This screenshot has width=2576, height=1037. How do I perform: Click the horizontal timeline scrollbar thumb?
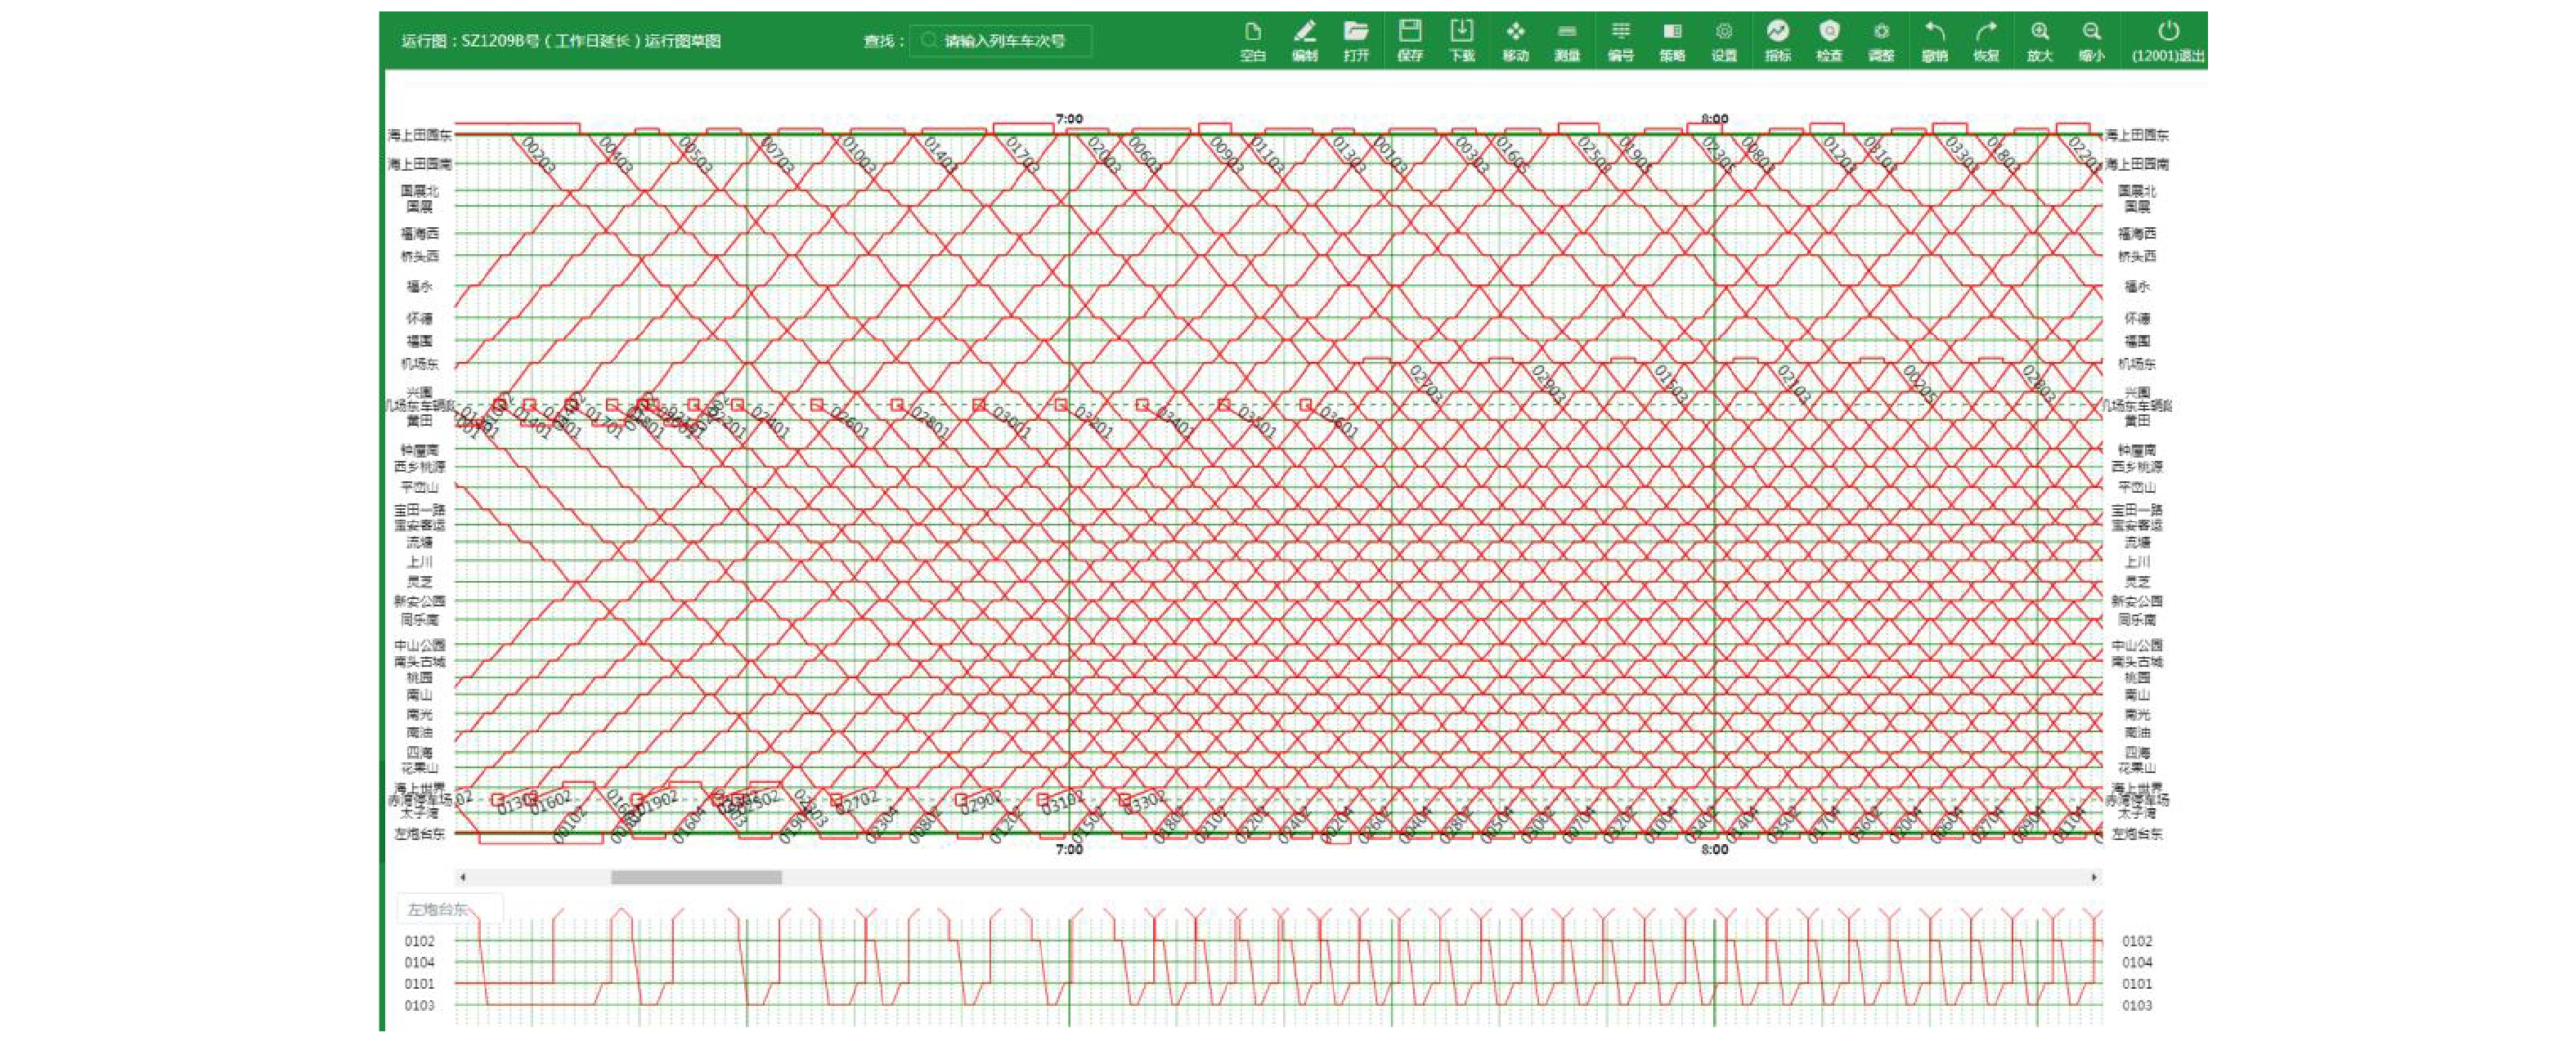696,877
